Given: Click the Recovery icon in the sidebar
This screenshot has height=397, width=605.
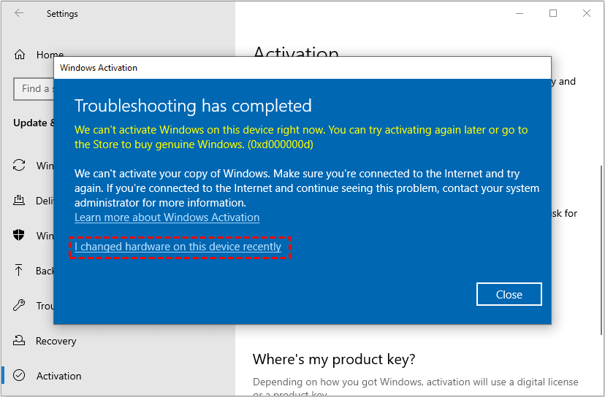Looking at the screenshot, I should click(20, 341).
